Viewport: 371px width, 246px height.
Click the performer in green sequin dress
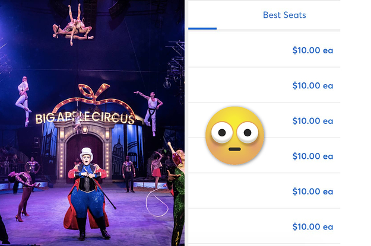click(176, 194)
